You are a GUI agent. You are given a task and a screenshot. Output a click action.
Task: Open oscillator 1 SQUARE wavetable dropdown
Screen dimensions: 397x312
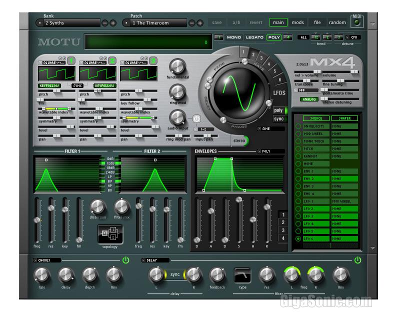click(x=52, y=62)
